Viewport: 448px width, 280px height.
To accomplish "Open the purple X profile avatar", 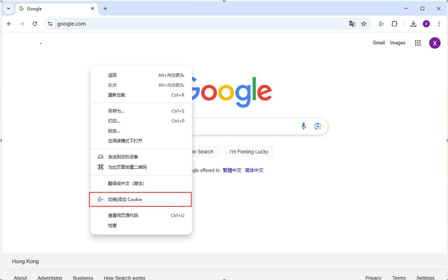I will click(435, 43).
